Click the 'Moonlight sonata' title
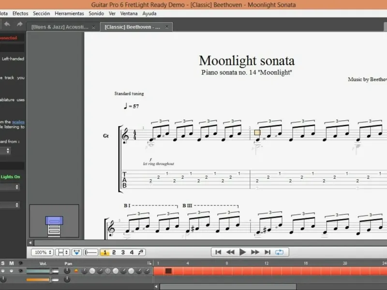The height and width of the screenshot is (290, 387). click(247, 61)
